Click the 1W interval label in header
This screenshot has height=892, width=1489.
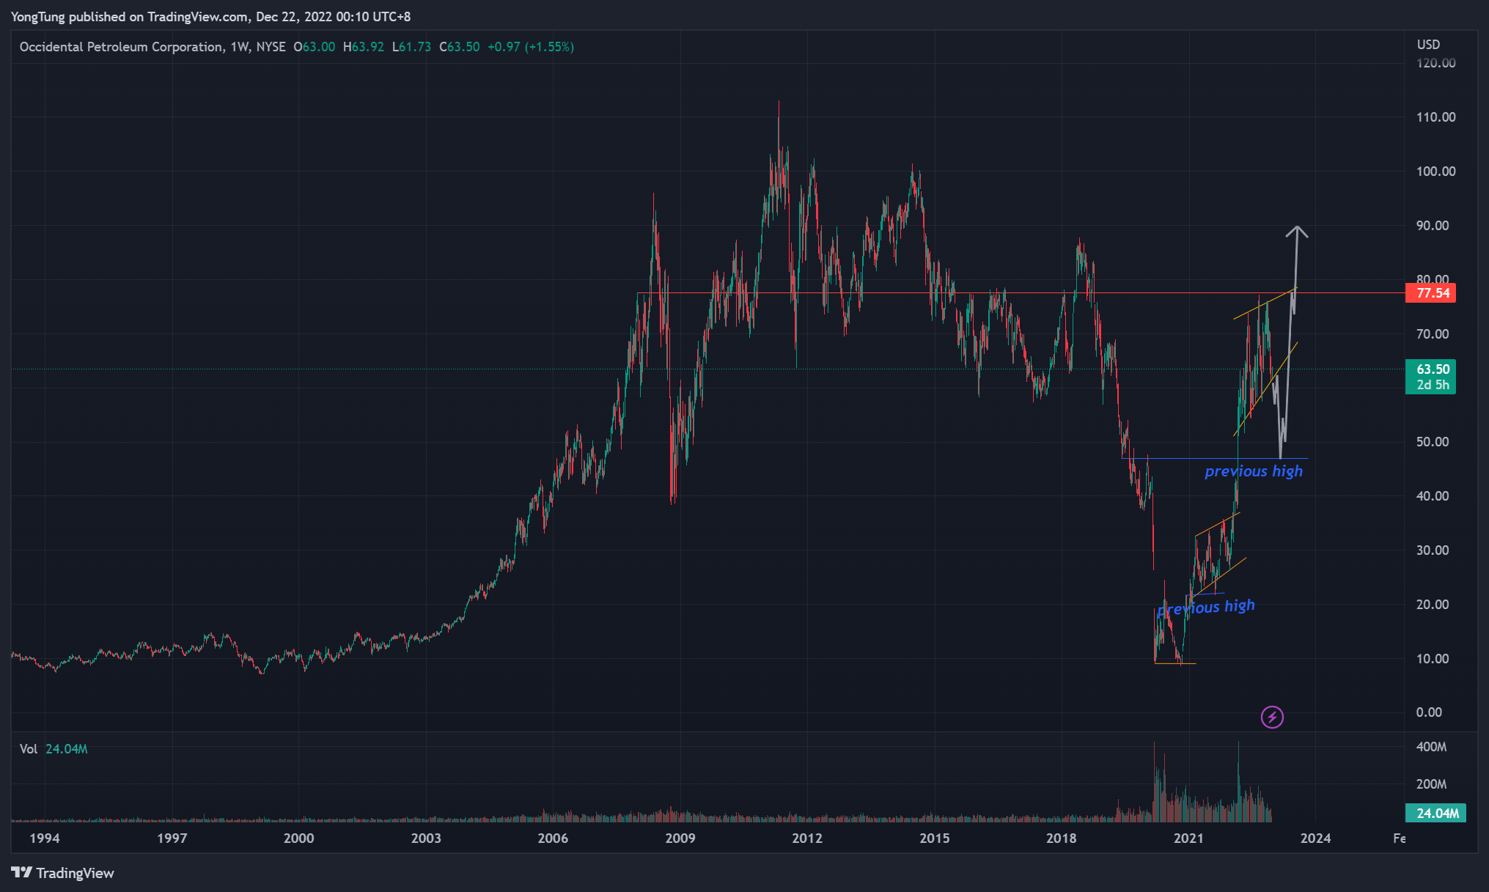239,47
